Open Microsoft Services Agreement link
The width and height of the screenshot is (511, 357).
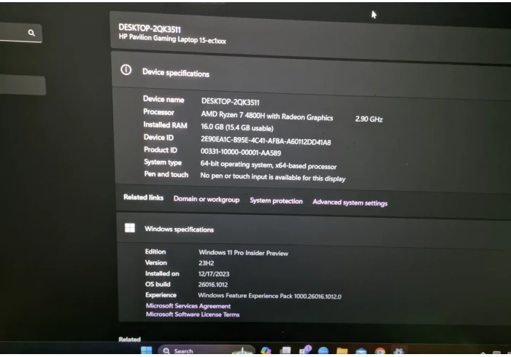[188, 306]
